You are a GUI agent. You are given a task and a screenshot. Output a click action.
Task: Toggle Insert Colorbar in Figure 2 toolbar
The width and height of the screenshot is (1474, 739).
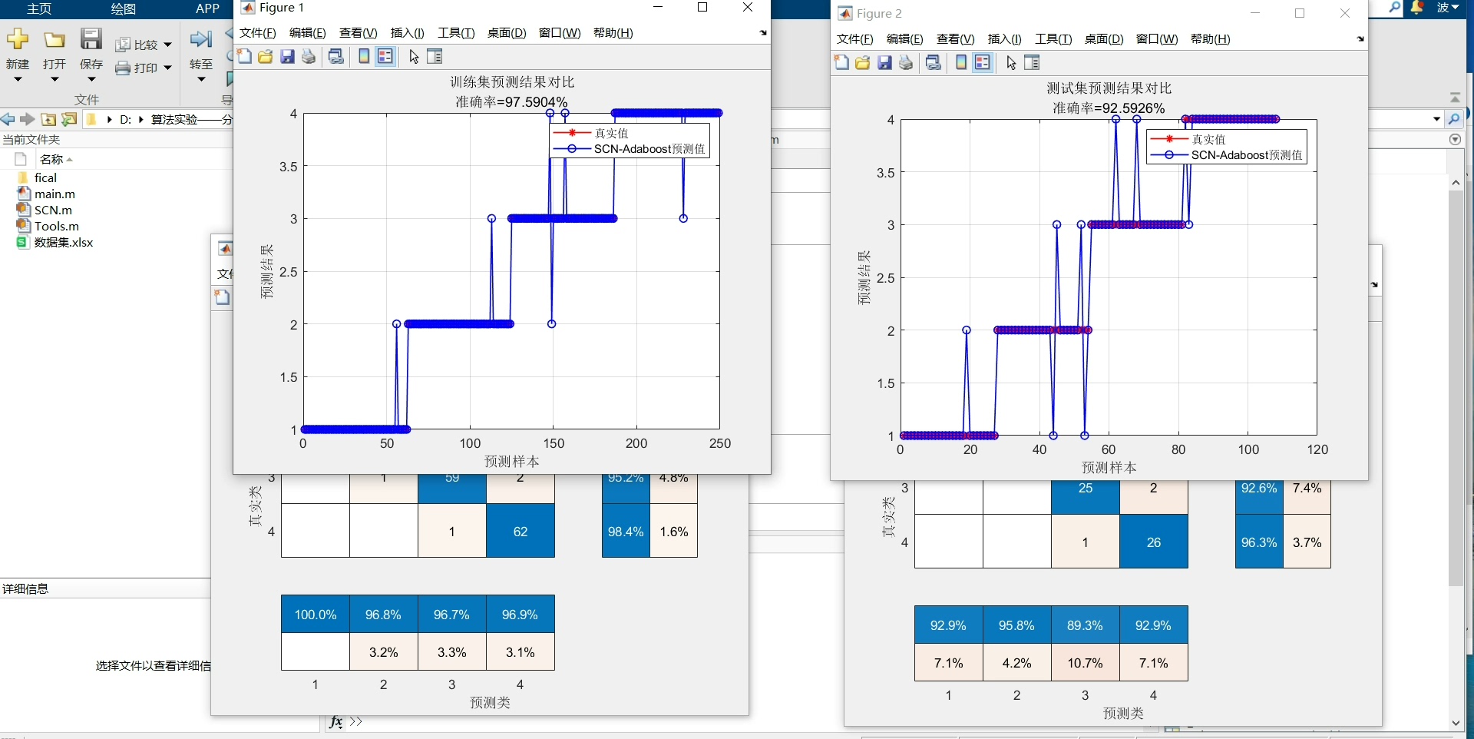[961, 62]
